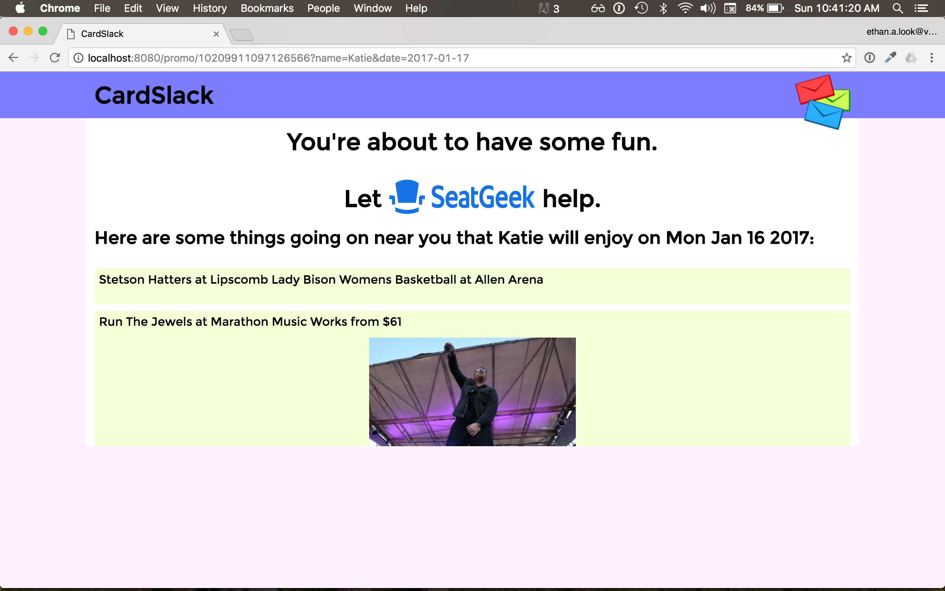This screenshot has height=591, width=945.
Task: Open Spotlight search in menu bar
Action: pos(897,8)
